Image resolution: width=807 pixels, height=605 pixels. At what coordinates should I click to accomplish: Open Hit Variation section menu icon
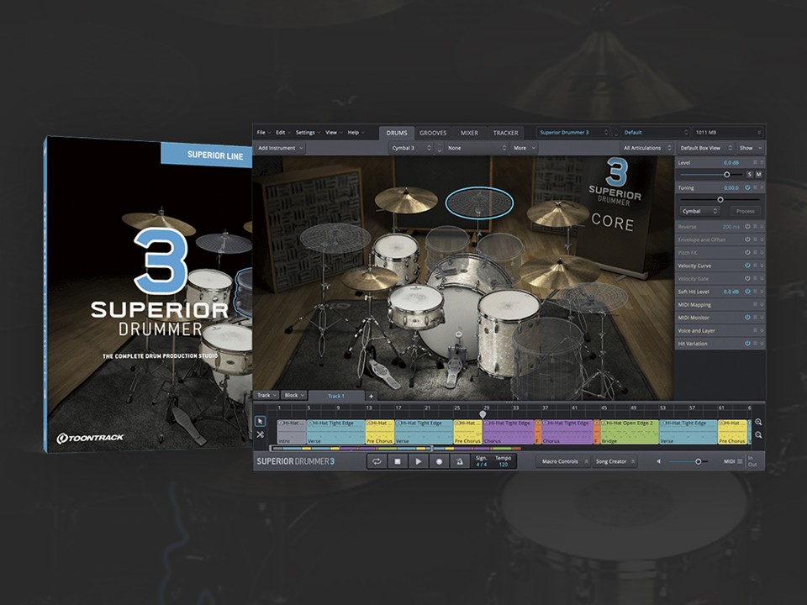click(x=755, y=343)
